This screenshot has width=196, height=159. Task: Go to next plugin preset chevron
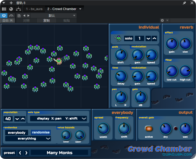(26, 153)
